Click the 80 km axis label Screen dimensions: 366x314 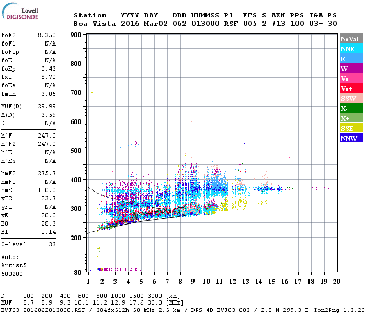pos(78,273)
